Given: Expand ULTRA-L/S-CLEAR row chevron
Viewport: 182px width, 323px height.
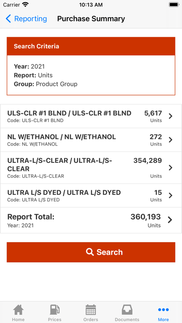Looking at the screenshot, I should pyautogui.click(x=170, y=168).
